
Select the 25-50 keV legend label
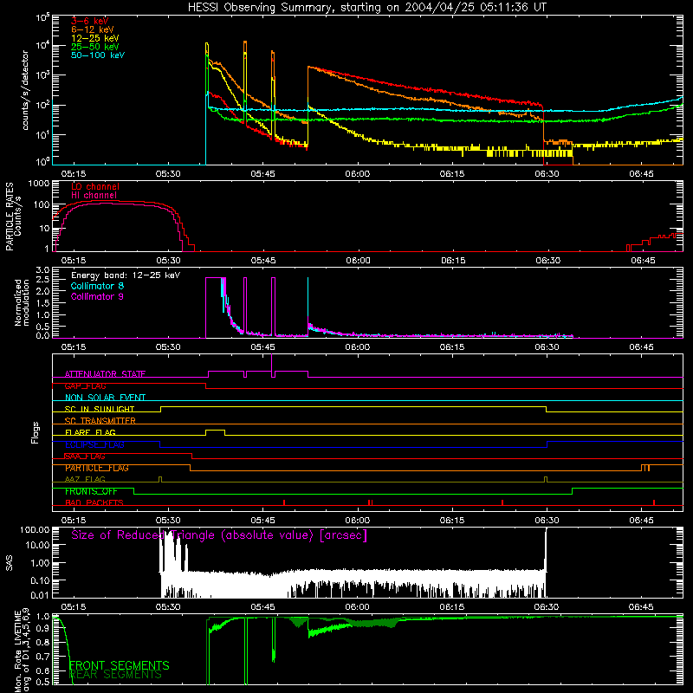95,47
